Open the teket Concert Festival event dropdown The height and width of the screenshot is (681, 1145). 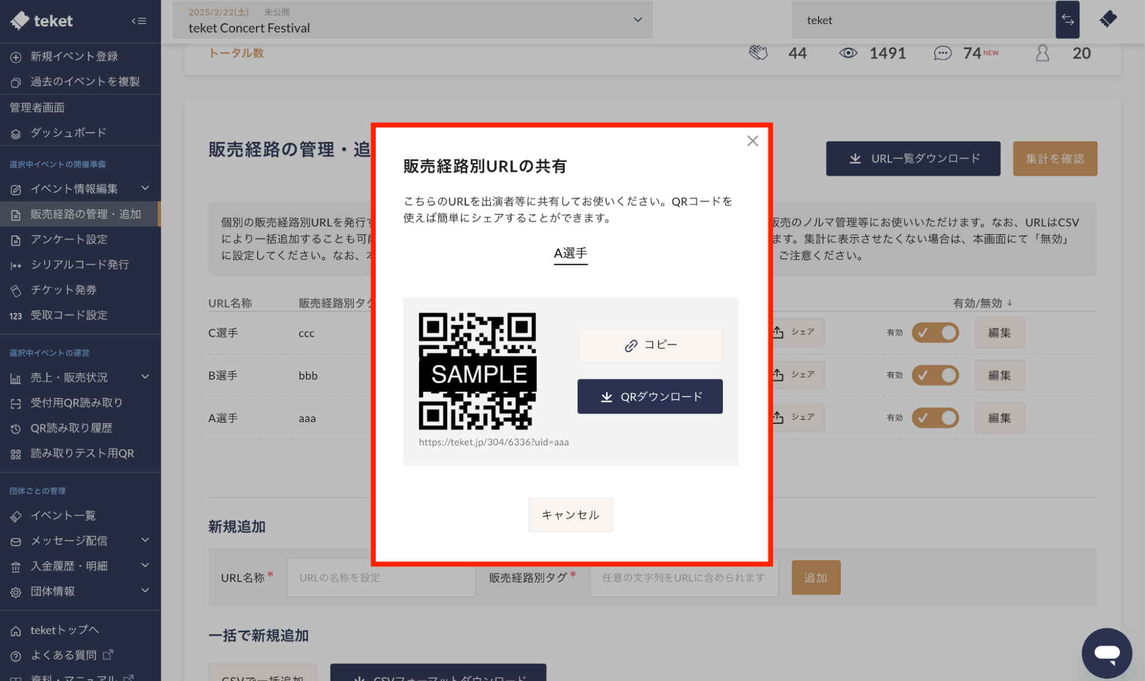(412, 20)
